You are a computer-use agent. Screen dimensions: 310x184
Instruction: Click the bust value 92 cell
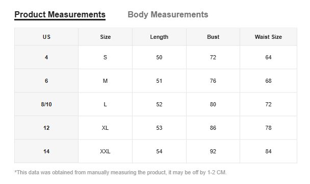point(213,151)
